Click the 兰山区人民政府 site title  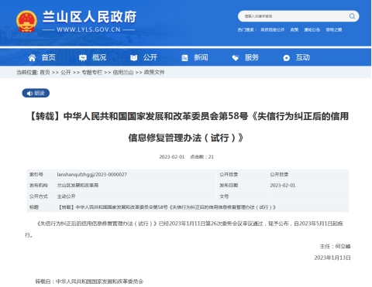[89, 17]
